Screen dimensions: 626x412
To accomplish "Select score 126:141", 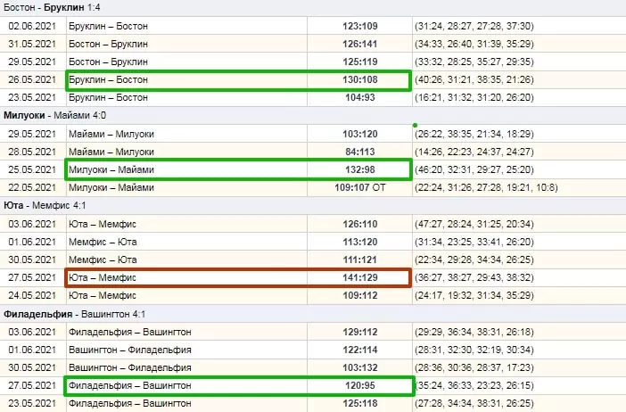I will (359, 44).
